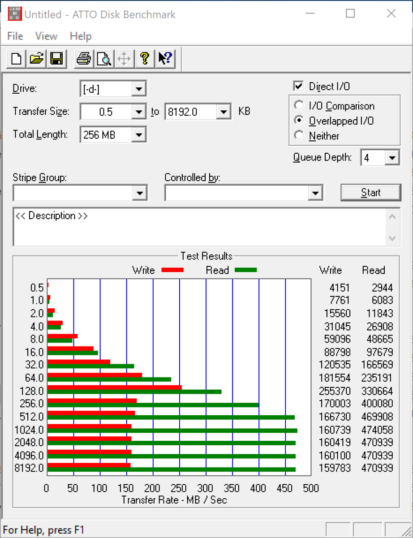Screen dimensions: 413x538
Task: Click the Read value 400080
Action: (x=377, y=403)
